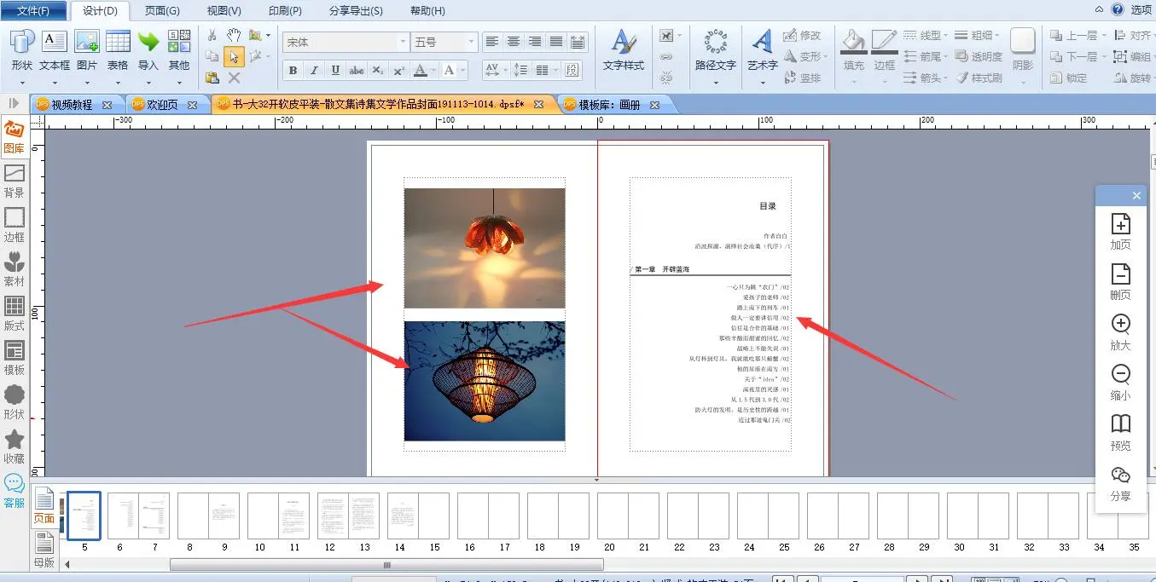Open 素材 materials panel
This screenshot has height=582, width=1156.
coord(15,269)
